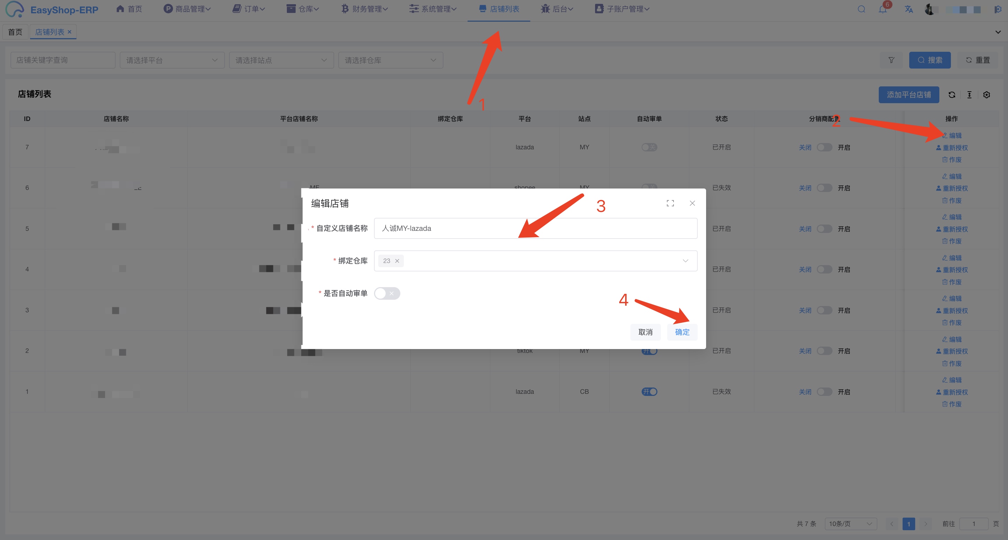Remove the warehouse tag 23
1008x540 pixels.
397,261
